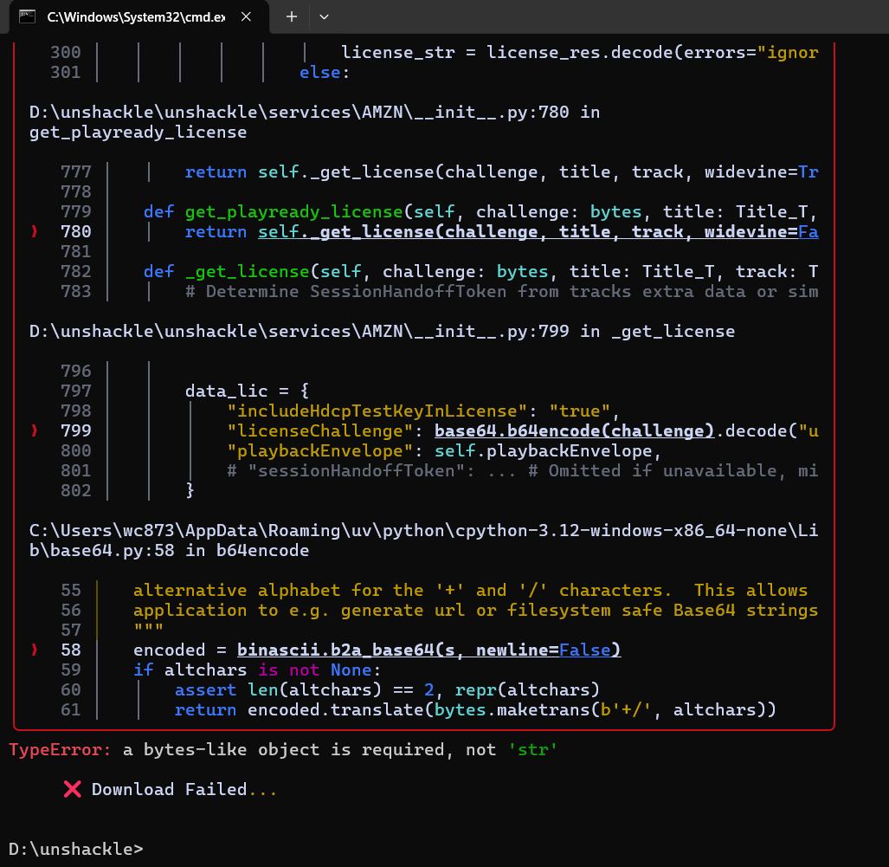Screen dimensions: 889x867
Task: Click the cpython-3.12 path line
Action: pos(423,530)
